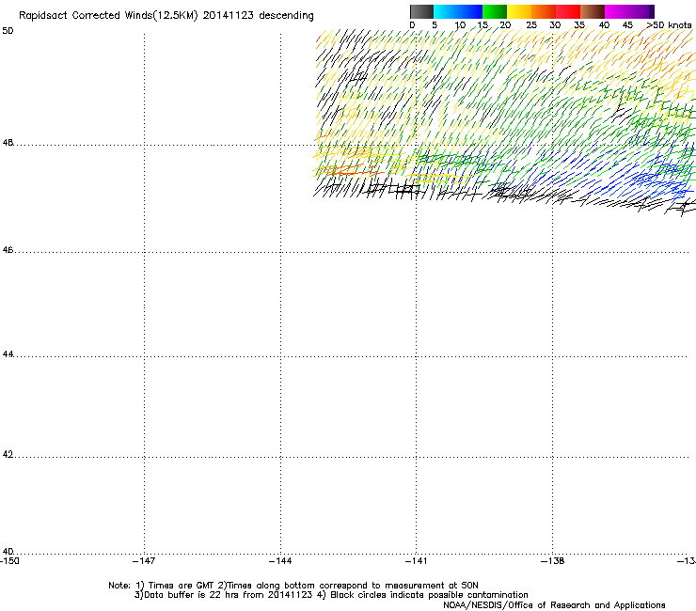
Task: Click the cyan-blue 5-15 knots color segment
Action: (458, 11)
